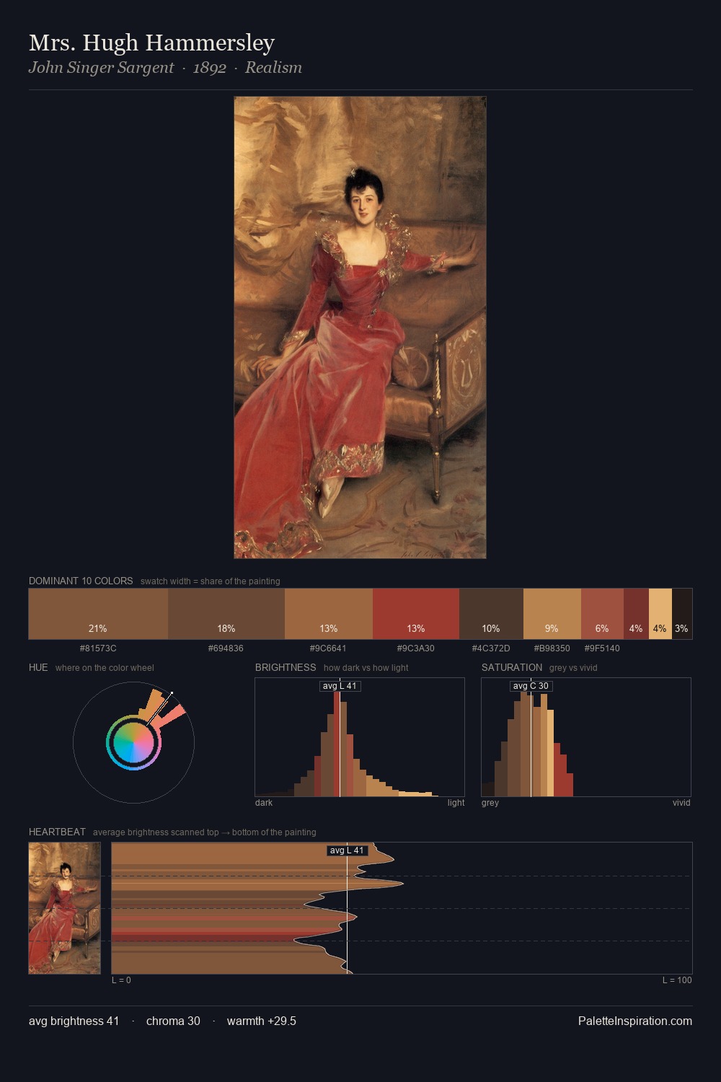Open the PaletteInspiration.com link
The image size is (721, 1082).
click(635, 1021)
